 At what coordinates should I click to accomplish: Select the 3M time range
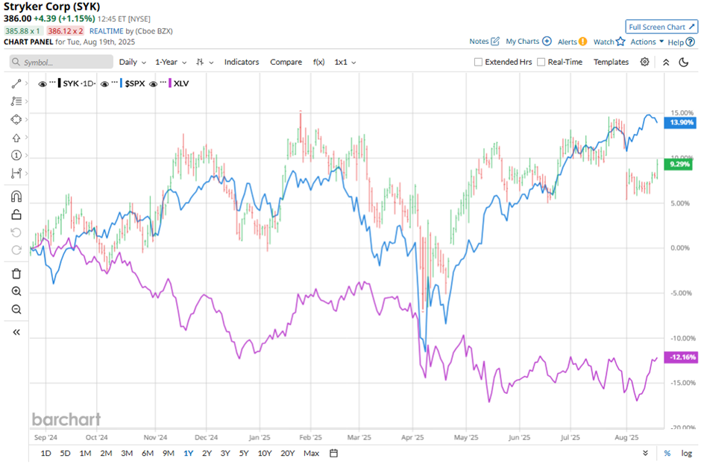click(127, 454)
